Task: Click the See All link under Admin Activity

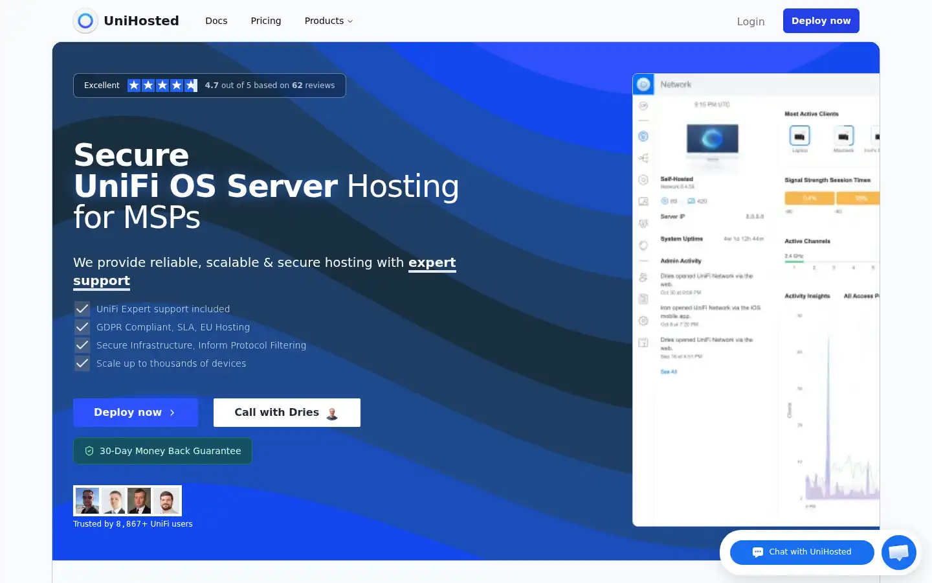Action: pyautogui.click(x=669, y=372)
